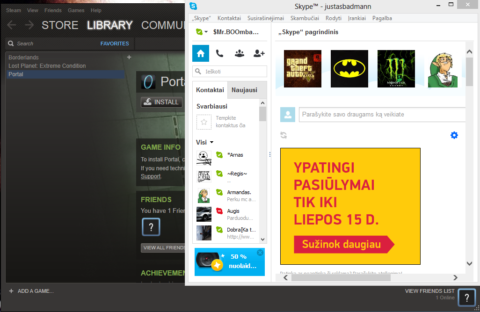Click the Skype mood message field
The width and height of the screenshot is (480, 312).
pyautogui.click(x=382, y=115)
